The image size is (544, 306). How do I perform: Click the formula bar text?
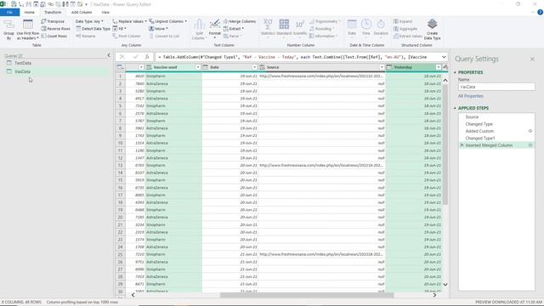[x=293, y=57]
